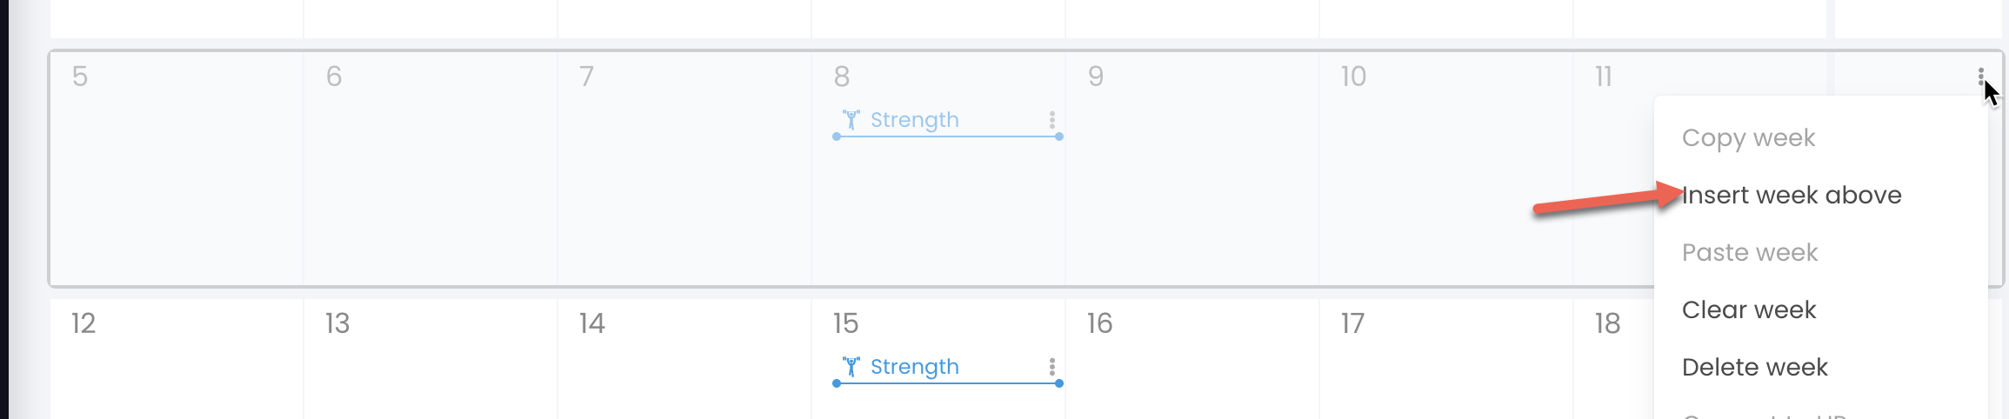Click the left endpoint of day 15 workout line

[x=837, y=383]
